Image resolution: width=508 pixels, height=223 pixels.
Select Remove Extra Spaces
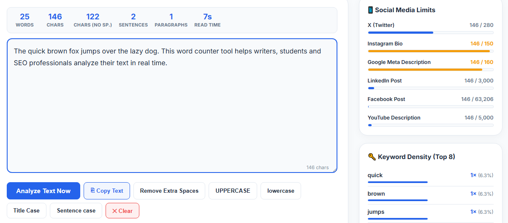coord(169,191)
